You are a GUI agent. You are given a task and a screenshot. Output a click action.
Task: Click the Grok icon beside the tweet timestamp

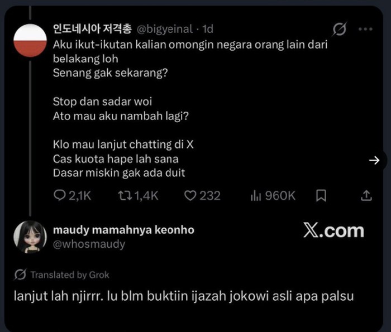pyautogui.click(x=340, y=29)
